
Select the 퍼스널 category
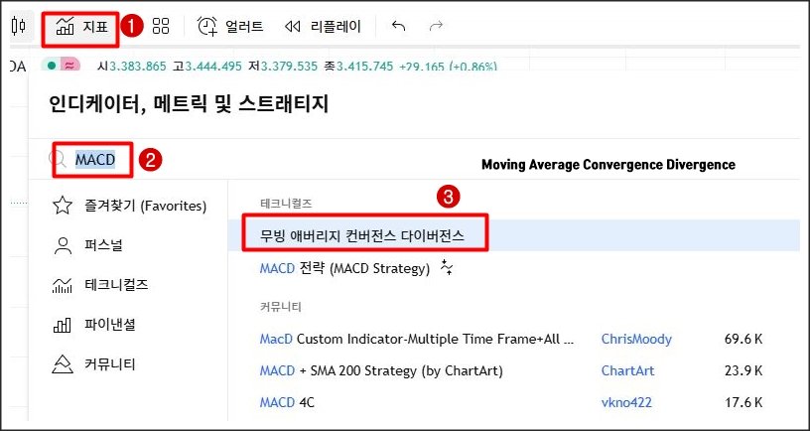coord(87,245)
